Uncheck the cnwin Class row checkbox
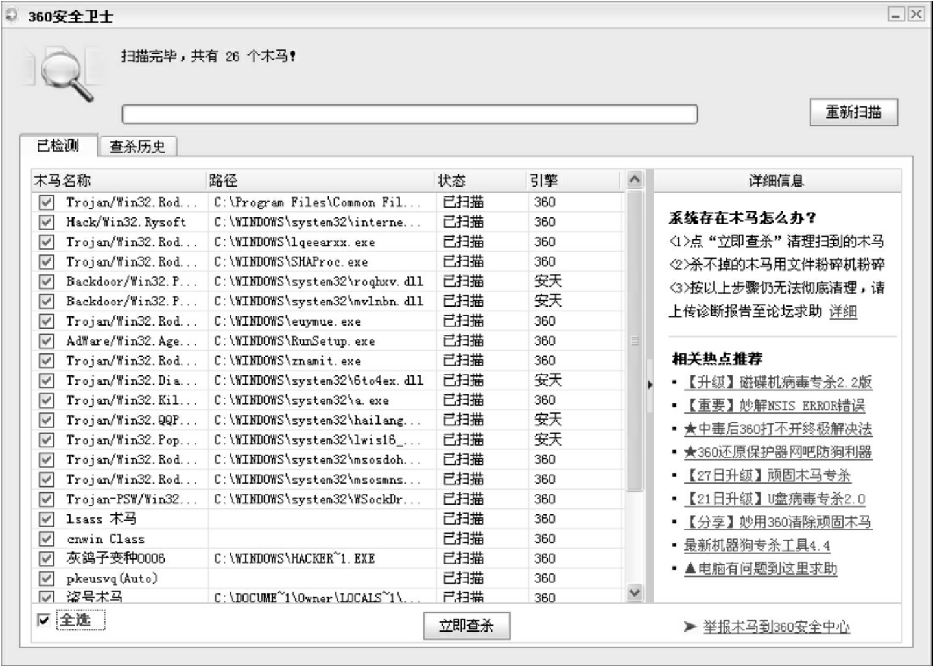This screenshot has height=666, width=933. 46,539
